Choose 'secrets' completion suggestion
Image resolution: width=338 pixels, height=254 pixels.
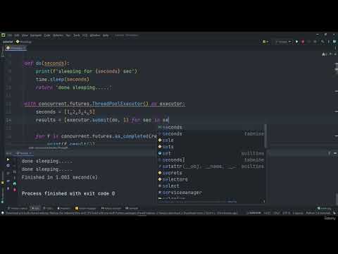pyautogui.click(x=211, y=173)
